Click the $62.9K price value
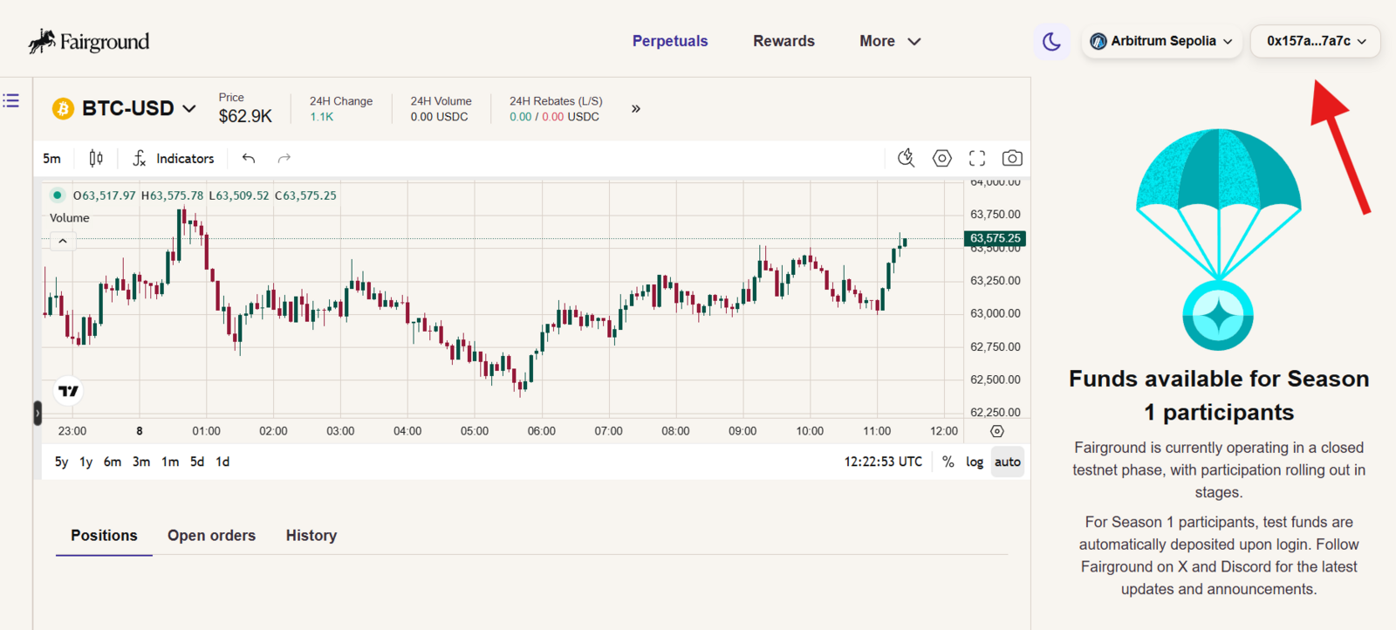The width and height of the screenshot is (1396, 630). point(245,116)
